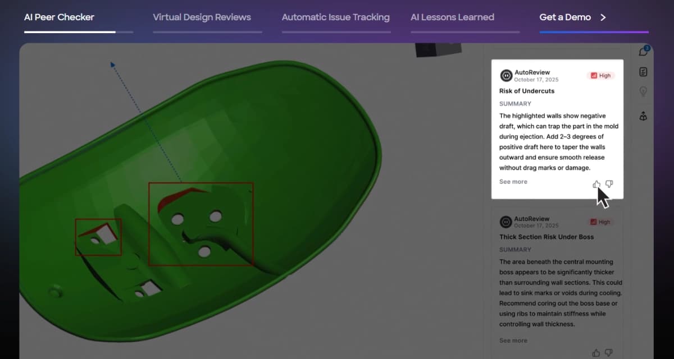
Task: Open the comments panel with 3 notifications
Action: coord(643,51)
